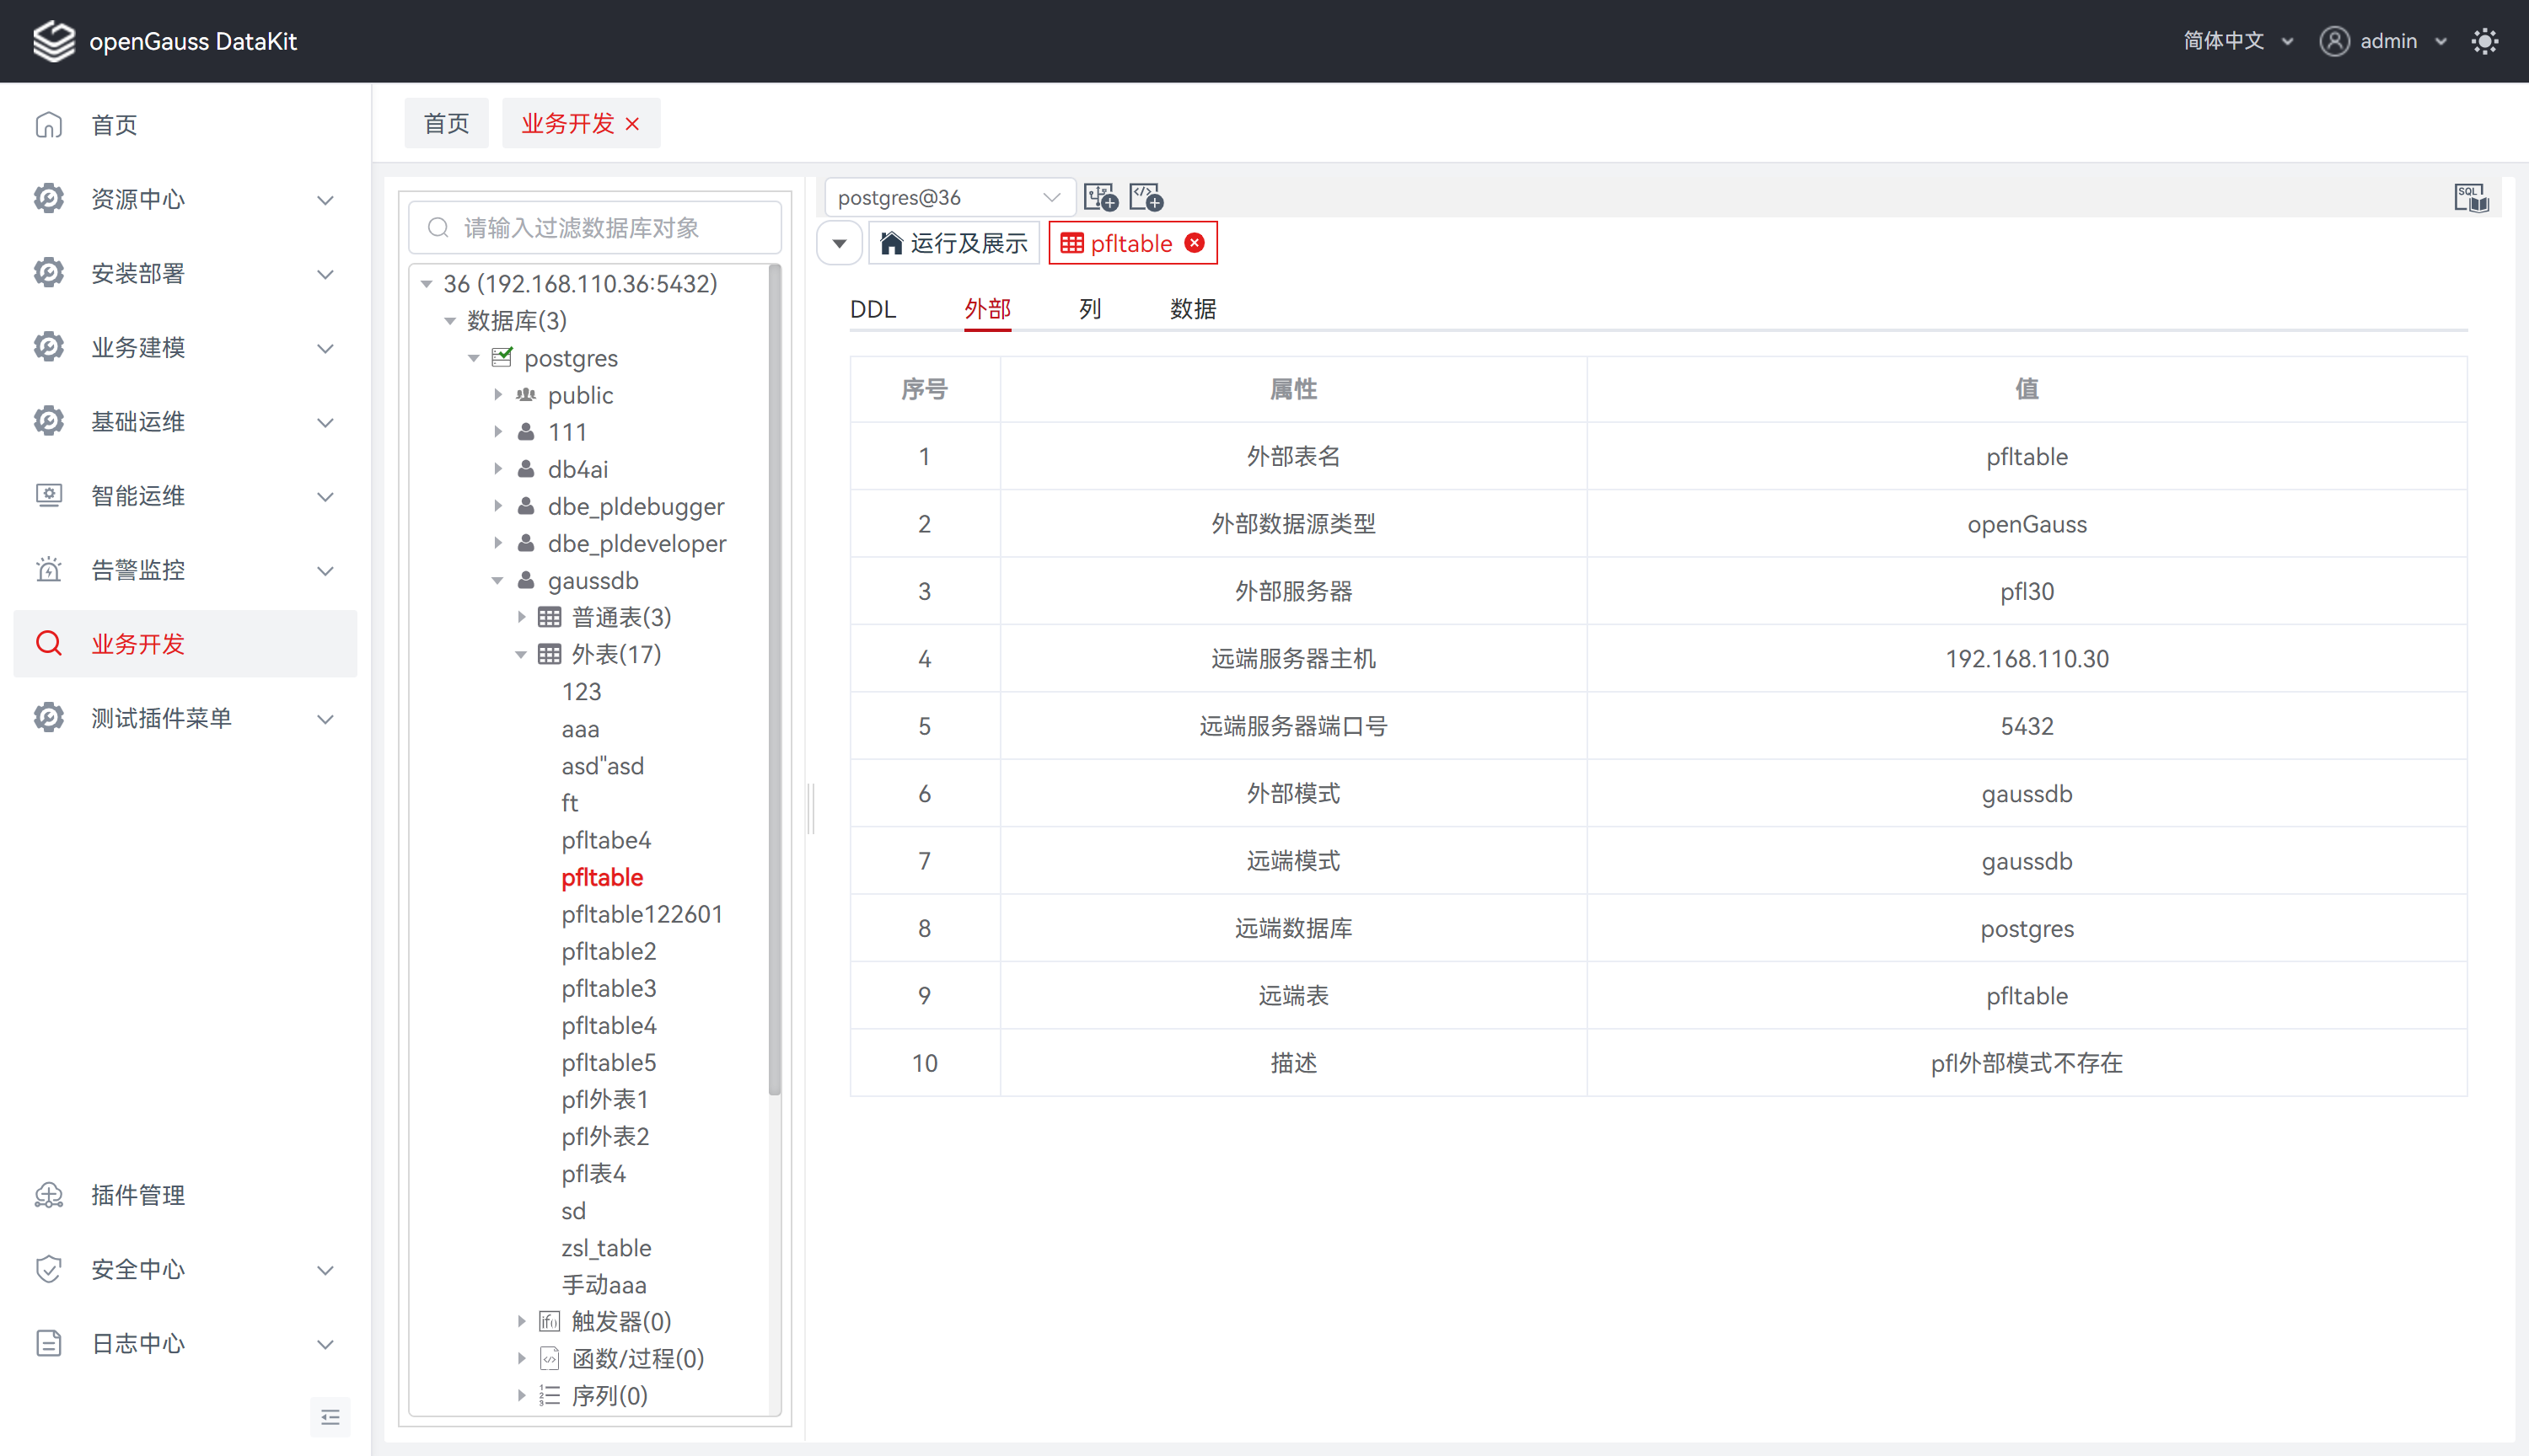This screenshot has height=1456, width=2529.
Task: Switch to the 首页 page tab
Action: point(446,123)
